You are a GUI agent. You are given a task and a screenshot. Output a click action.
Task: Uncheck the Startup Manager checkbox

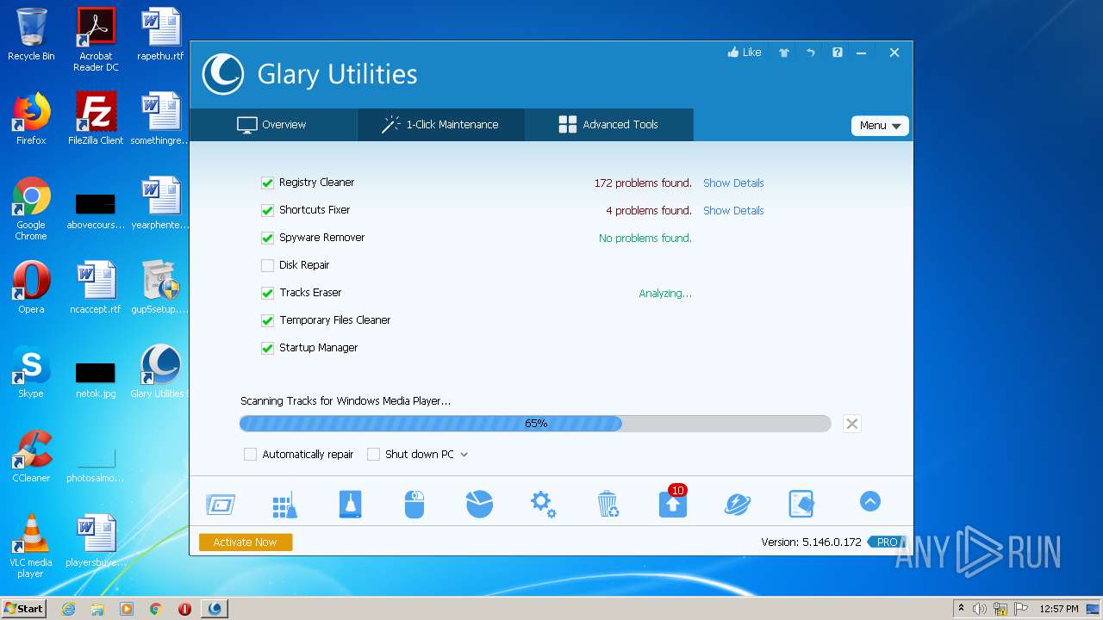pyautogui.click(x=267, y=348)
